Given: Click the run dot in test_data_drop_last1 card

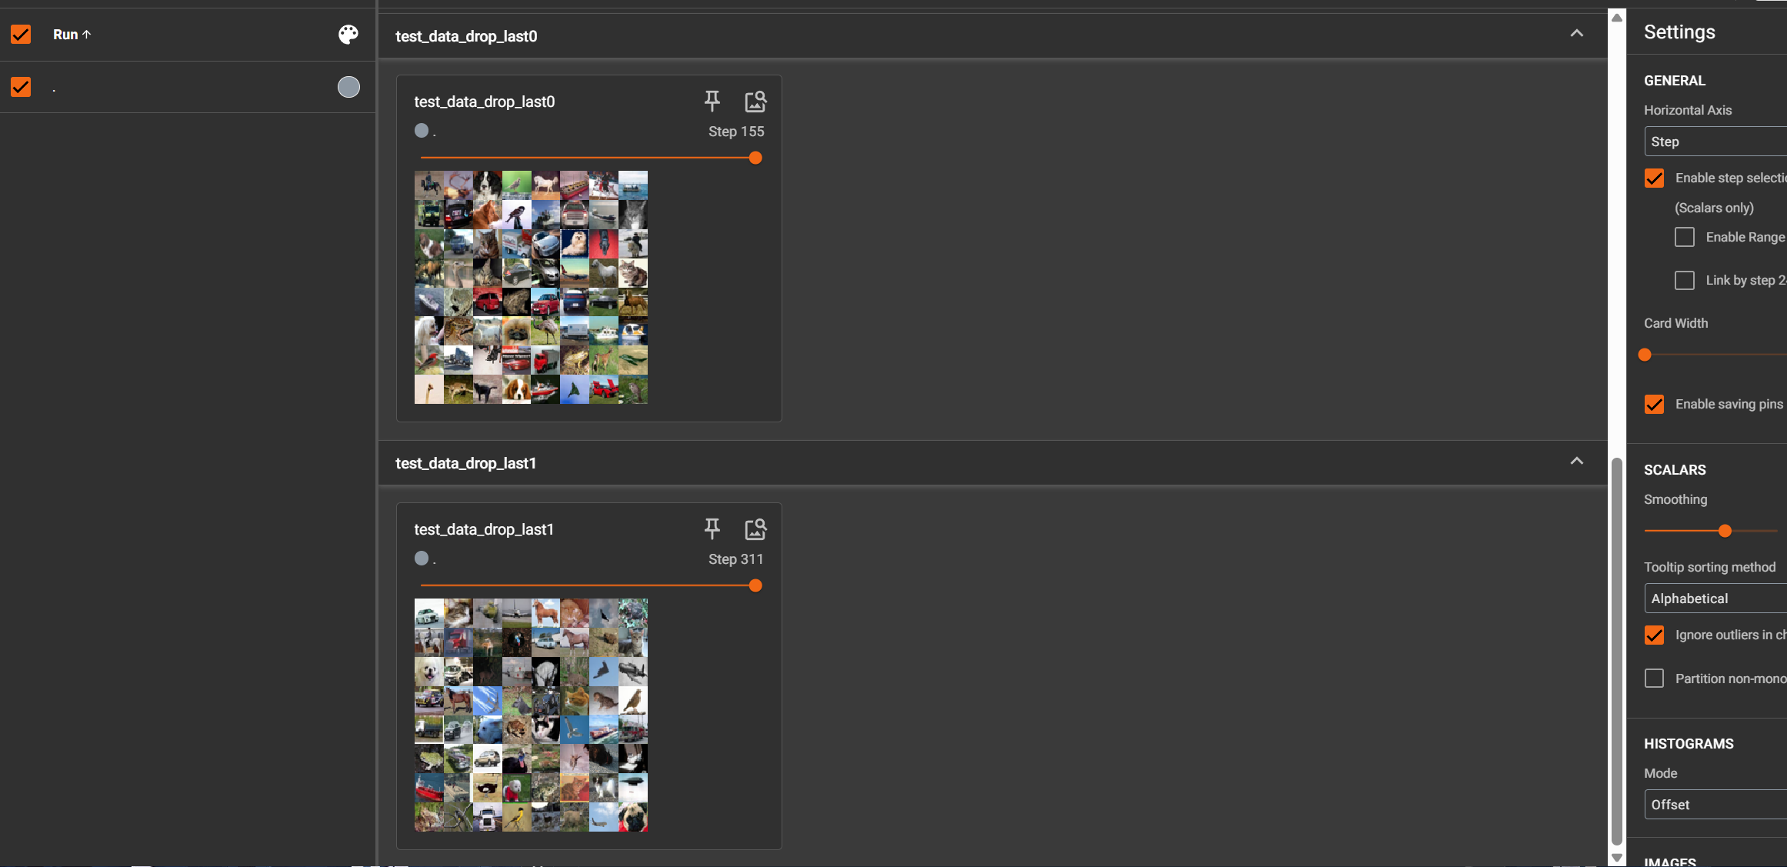Looking at the screenshot, I should [x=422, y=559].
